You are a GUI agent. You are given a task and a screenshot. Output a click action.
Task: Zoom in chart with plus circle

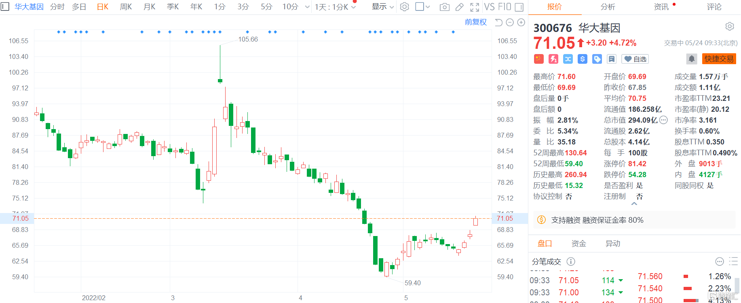point(521,23)
